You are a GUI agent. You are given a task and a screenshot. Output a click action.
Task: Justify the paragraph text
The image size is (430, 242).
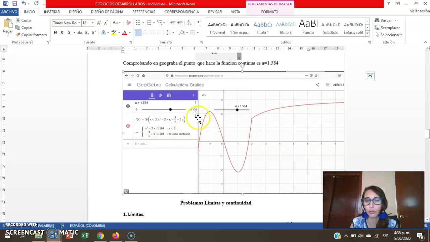pos(159,33)
